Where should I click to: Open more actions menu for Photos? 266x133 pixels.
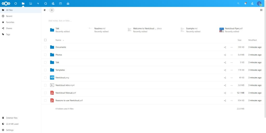[231, 55]
